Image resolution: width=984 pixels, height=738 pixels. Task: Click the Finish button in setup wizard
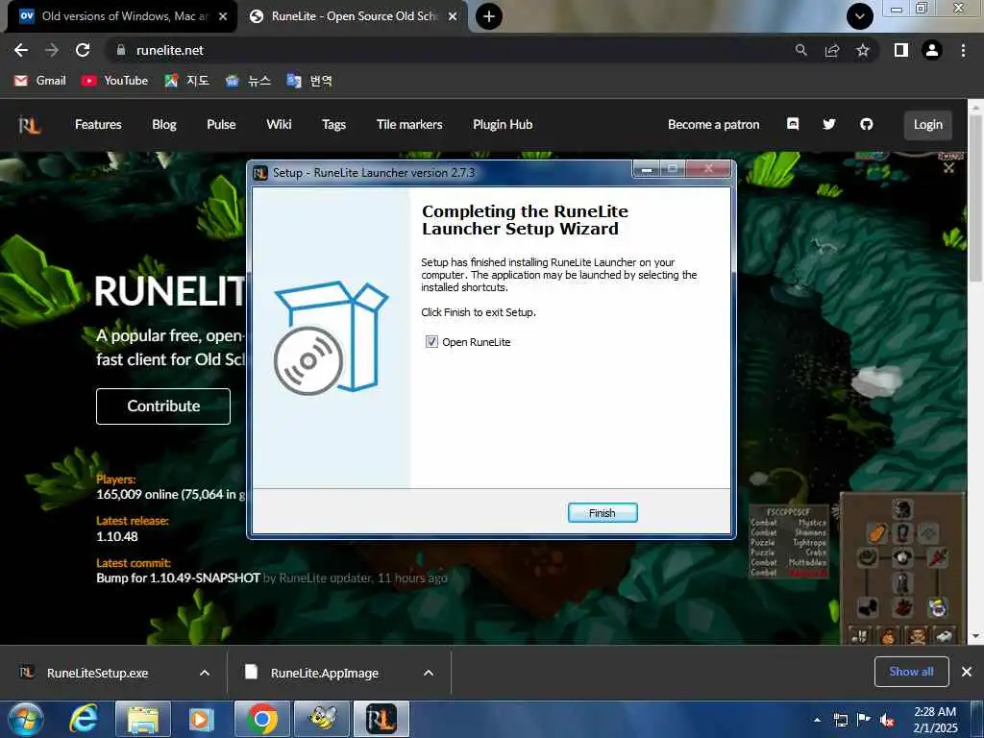pyautogui.click(x=602, y=513)
